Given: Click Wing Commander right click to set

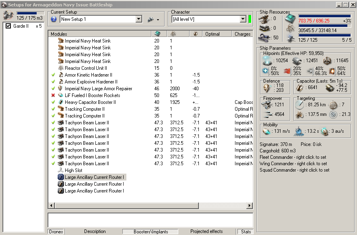Looking at the screenshot, I should click(x=293, y=164).
